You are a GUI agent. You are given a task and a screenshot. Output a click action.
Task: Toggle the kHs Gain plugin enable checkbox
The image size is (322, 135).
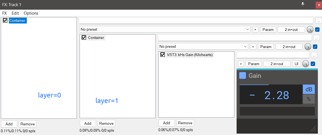(x=163, y=55)
